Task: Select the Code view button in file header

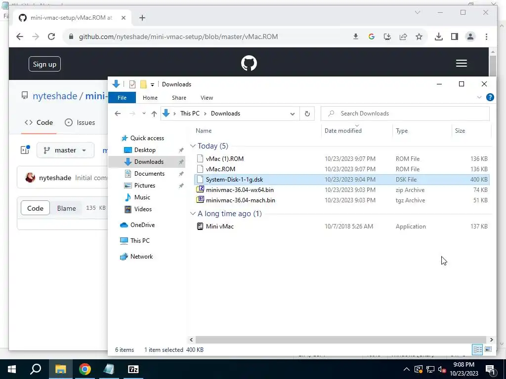Action: (35, 208)
